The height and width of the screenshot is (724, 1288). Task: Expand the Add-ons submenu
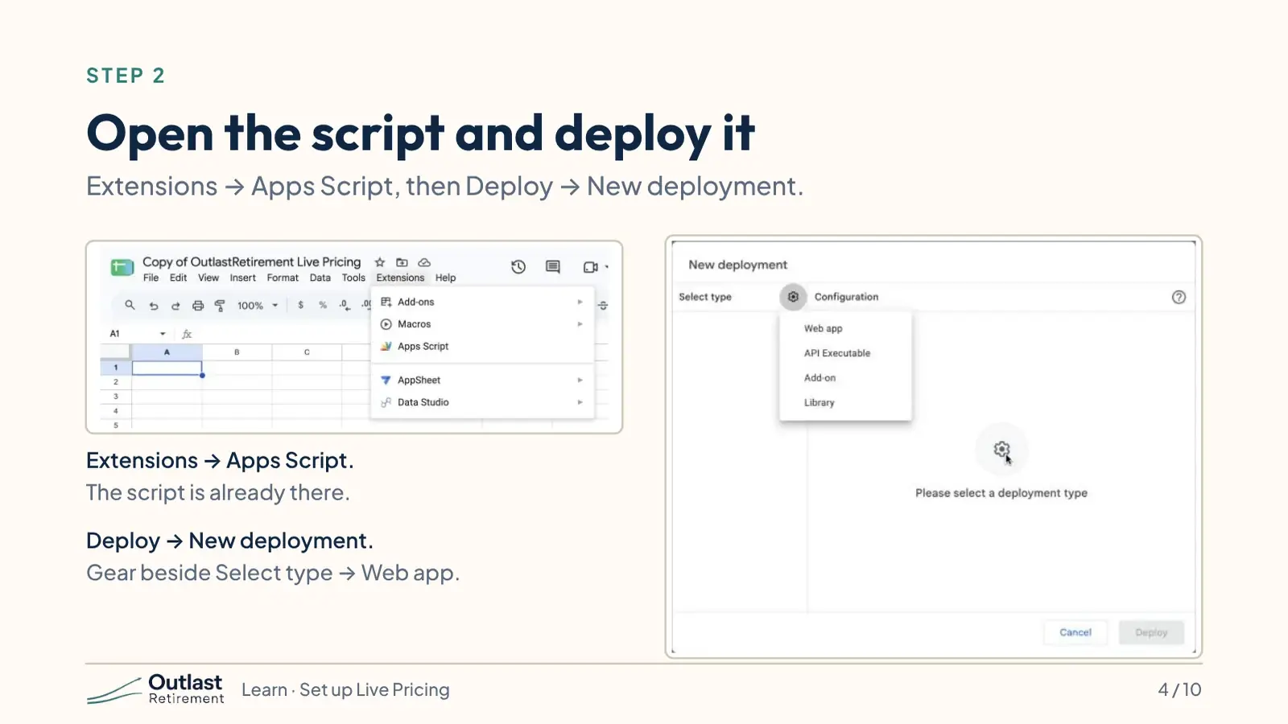point(580,302)
